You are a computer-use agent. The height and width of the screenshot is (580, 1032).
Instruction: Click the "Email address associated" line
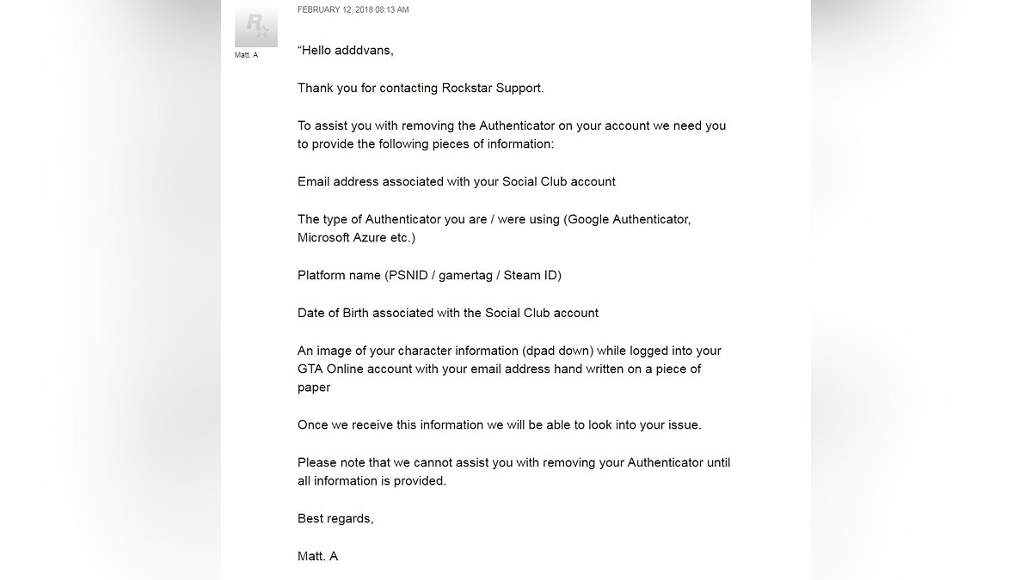pos(457,181)
